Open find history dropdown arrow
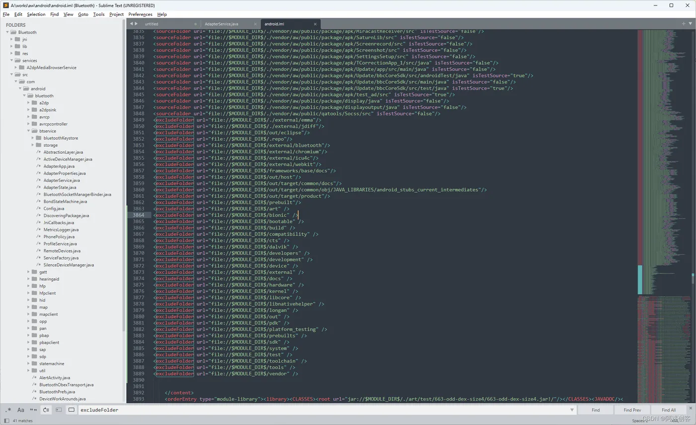Image resolution: width=696 pixels, height=425 pixels. pyautogui.click(x=572, y=410)
